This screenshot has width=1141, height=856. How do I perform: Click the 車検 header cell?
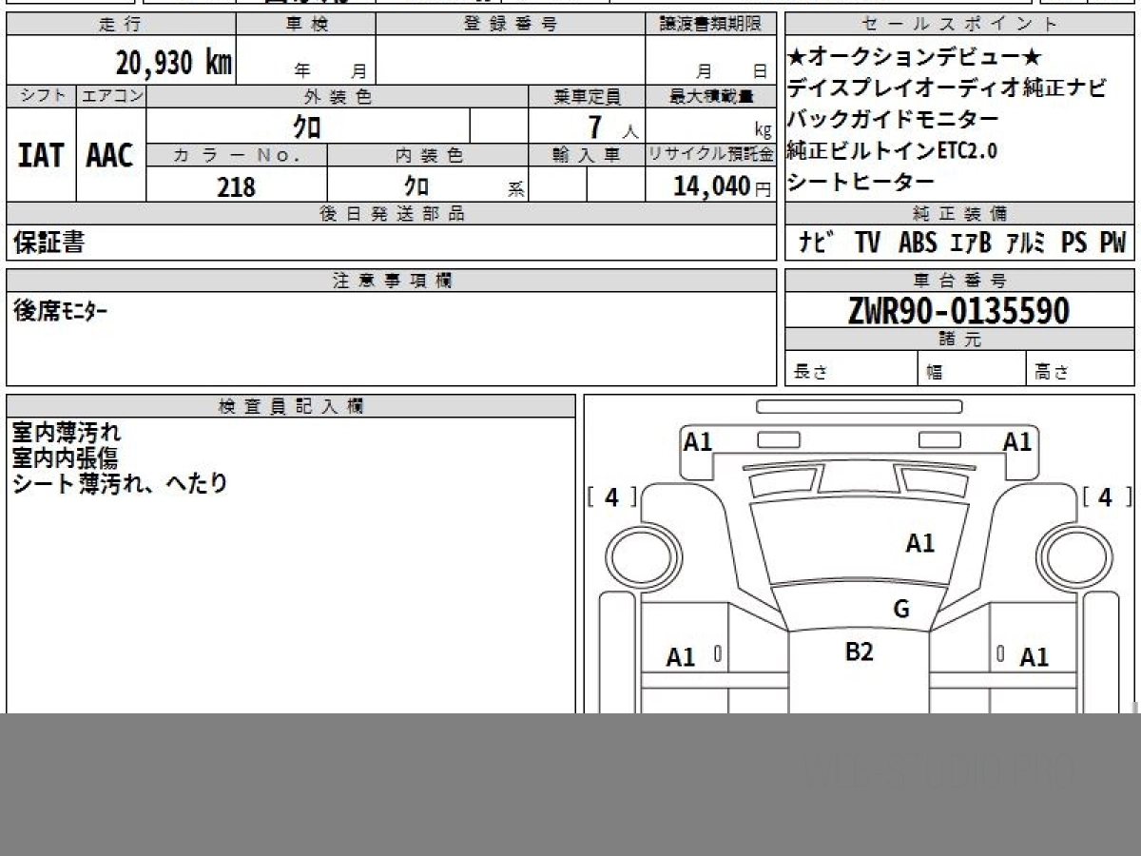pos(306,25)
